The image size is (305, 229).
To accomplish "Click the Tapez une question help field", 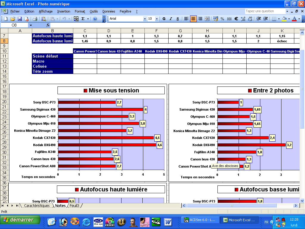I will point(265,11).
